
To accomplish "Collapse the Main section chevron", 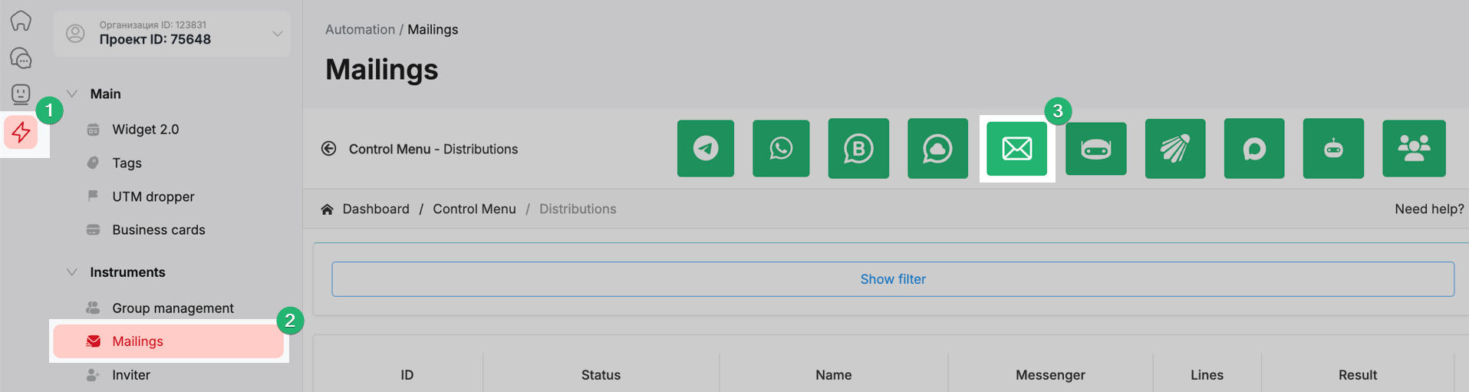I will point(72,94).
